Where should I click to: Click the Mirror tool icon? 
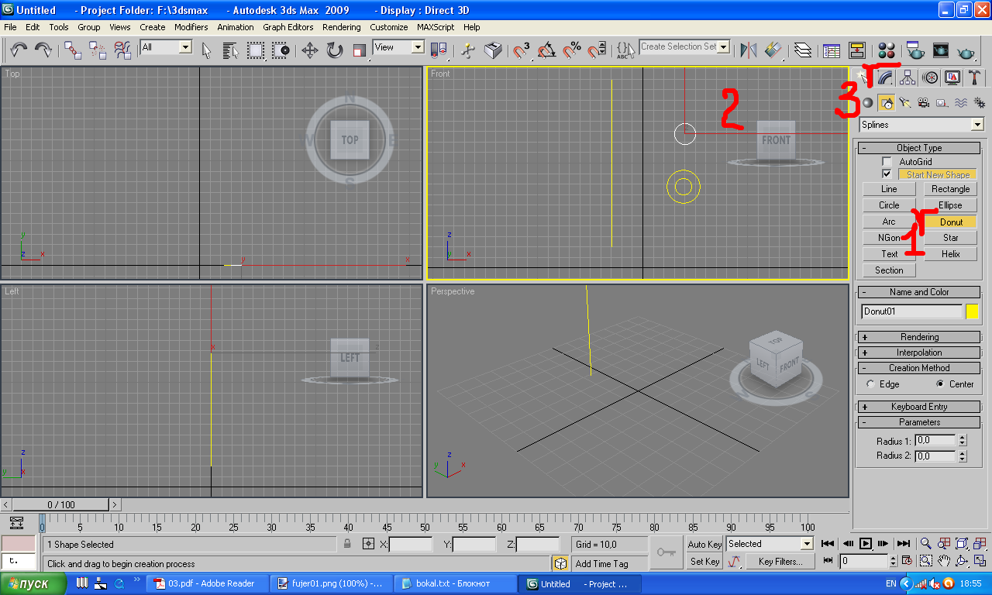click(x=748, y=50)
